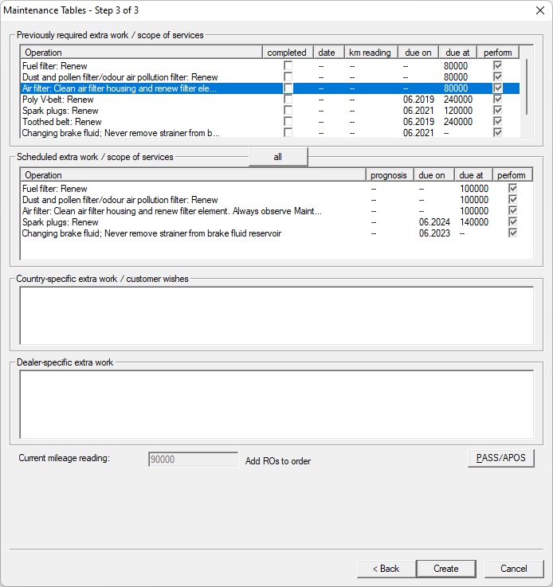The width and height of the screenshot is (553, 587).
Task: Click the Current mileage reading field
Action: click(193, 460)
